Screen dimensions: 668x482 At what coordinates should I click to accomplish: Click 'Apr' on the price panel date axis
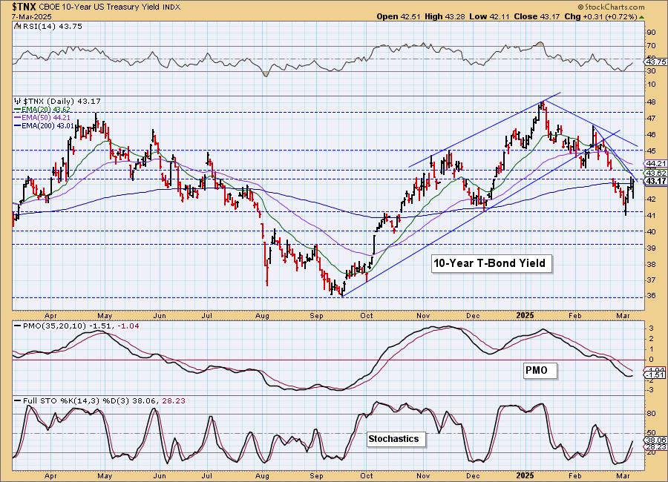pos(50,316)
